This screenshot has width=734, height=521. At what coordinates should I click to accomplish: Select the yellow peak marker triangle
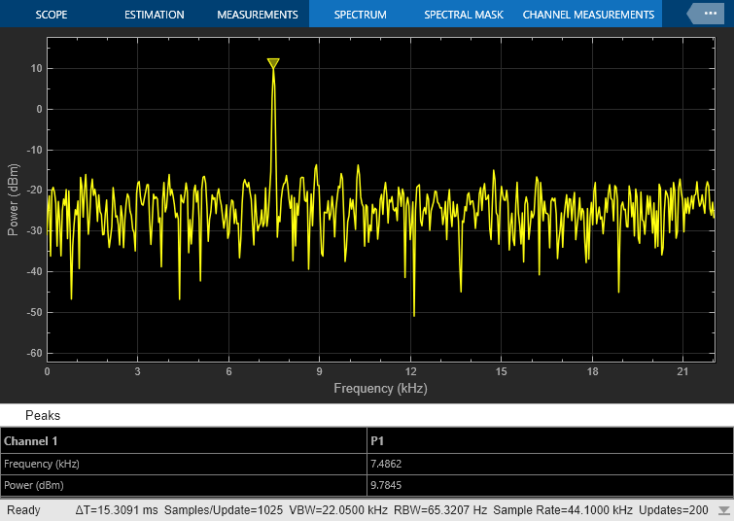coord(273,63)
